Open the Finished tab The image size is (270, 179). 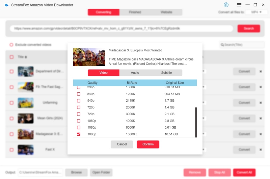(x=135, y=12)
